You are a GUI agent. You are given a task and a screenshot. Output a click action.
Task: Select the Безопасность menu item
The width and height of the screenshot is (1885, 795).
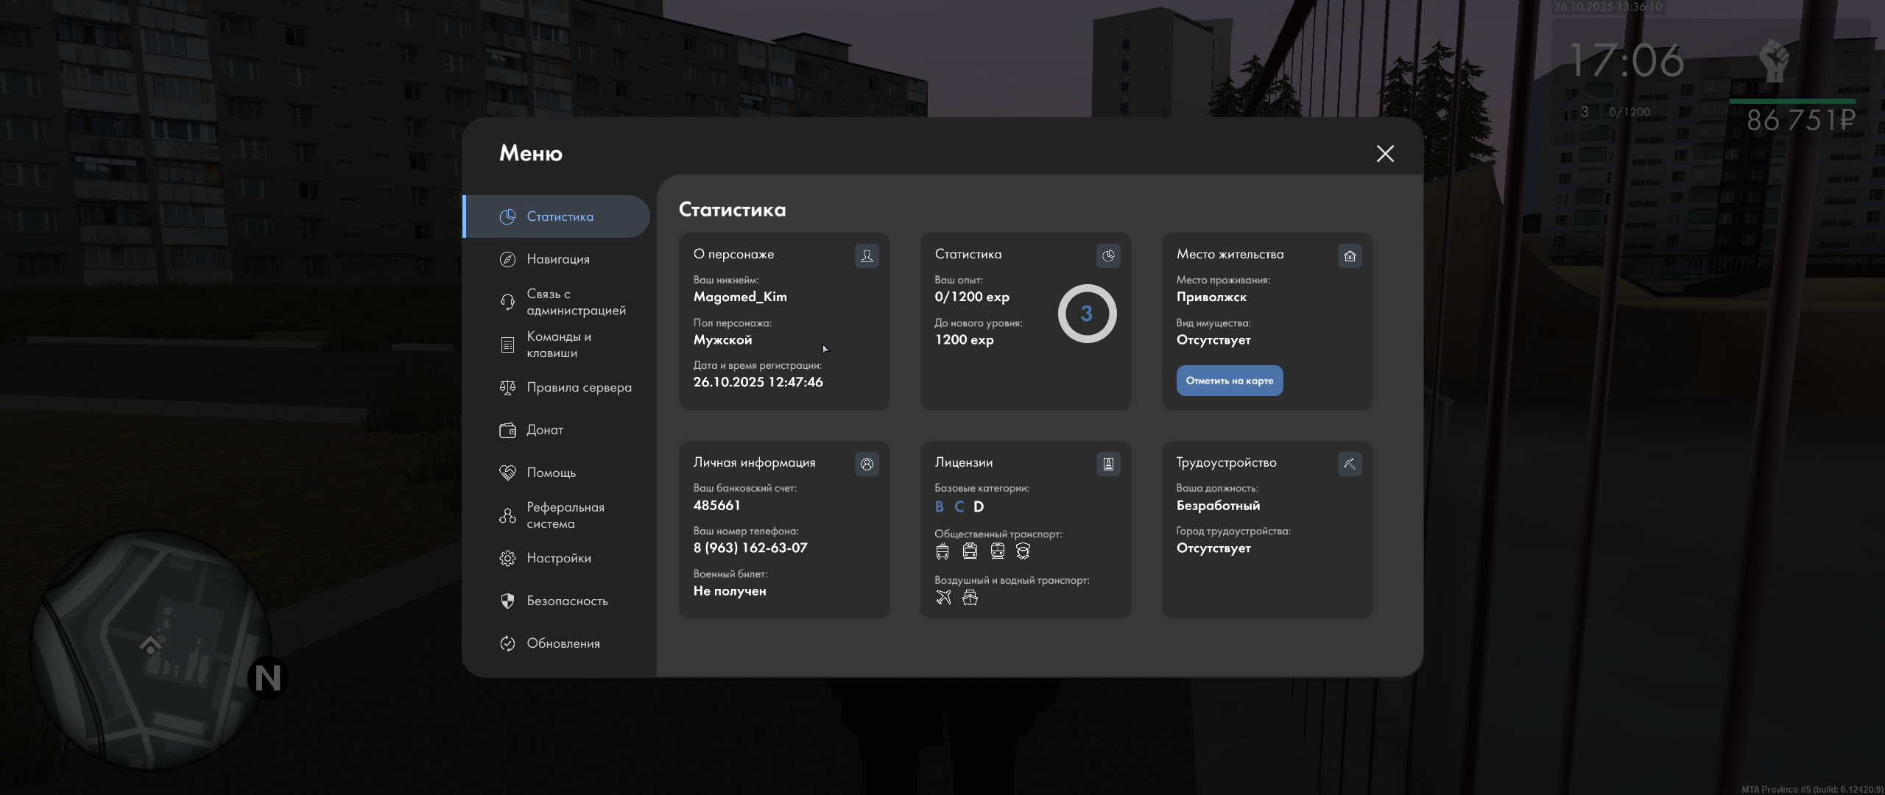click(566, 601)
